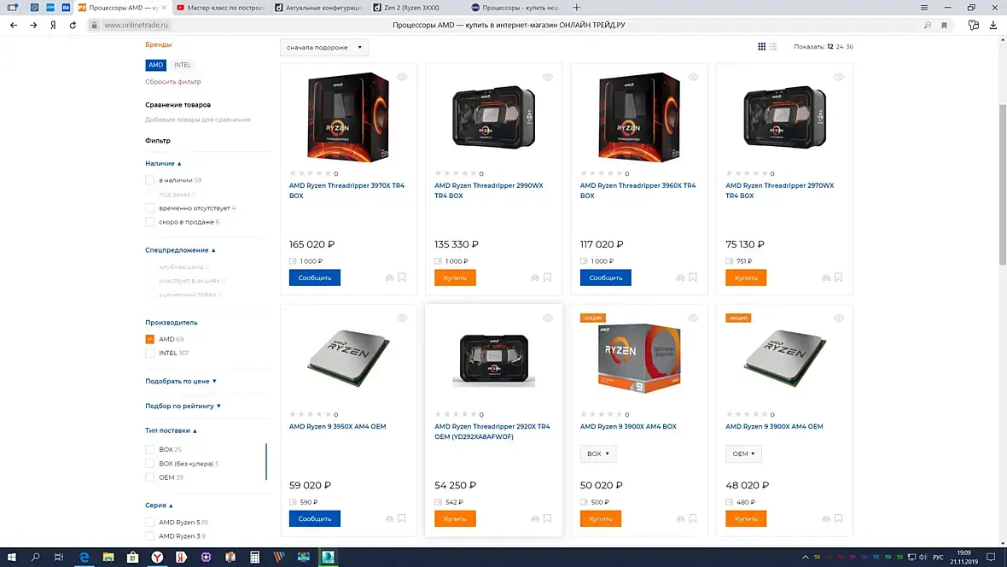Switch to list view layout icon
The width and height of the screenshot is (1007, 567).
click(773, 46)
